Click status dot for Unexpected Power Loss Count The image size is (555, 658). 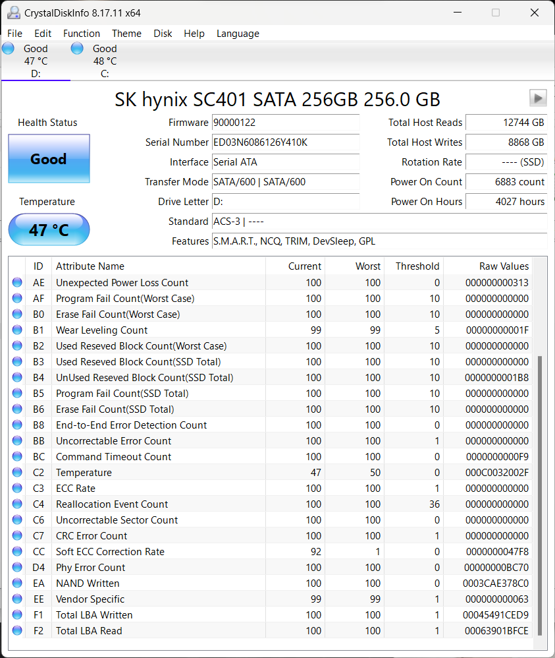coord(17,282)
